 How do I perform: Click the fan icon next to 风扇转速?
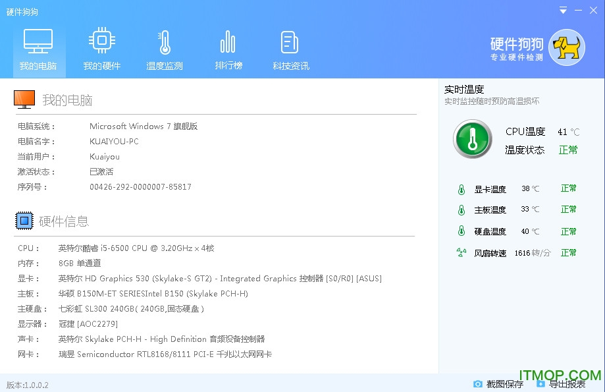(461, 252)
